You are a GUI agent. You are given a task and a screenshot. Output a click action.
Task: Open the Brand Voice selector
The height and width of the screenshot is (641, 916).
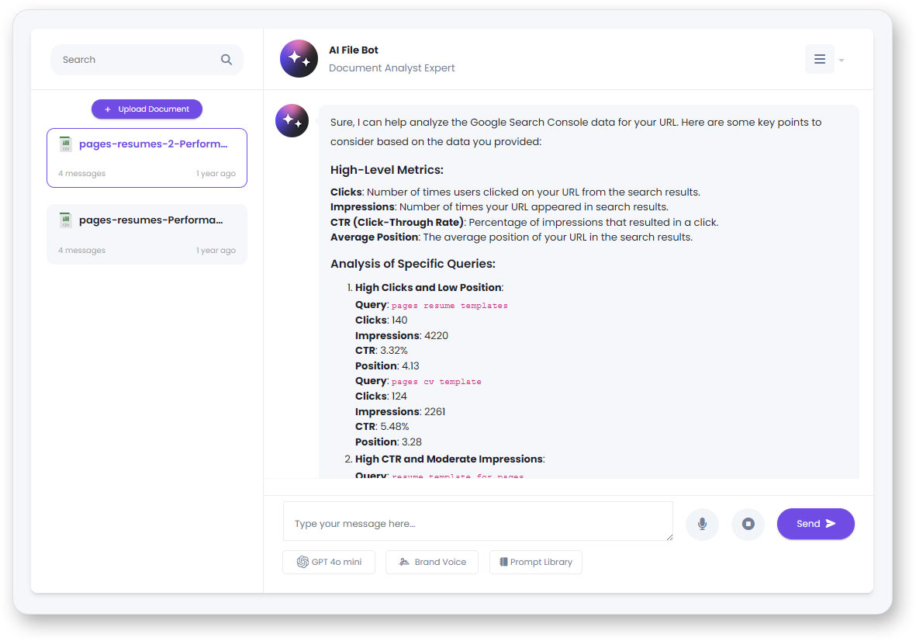tap(432, 562)
